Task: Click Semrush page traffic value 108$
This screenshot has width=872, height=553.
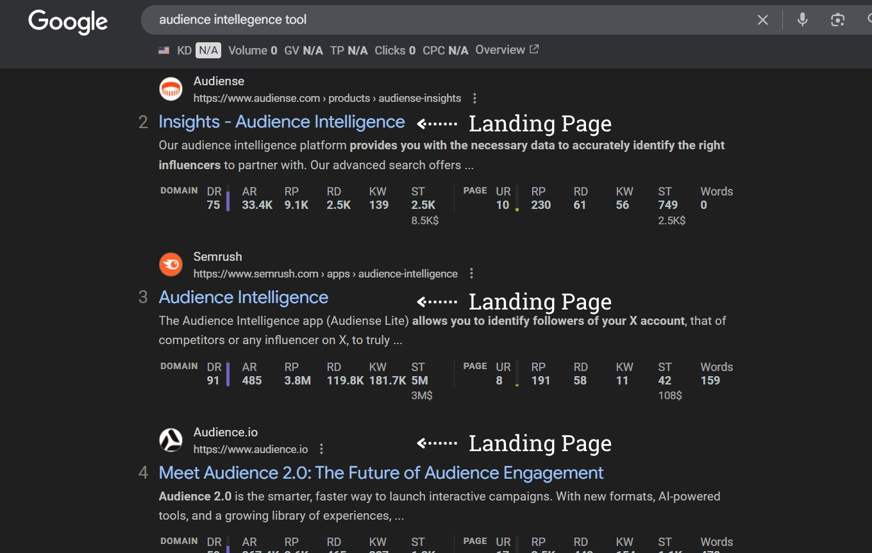Action: tap(670, 396)
